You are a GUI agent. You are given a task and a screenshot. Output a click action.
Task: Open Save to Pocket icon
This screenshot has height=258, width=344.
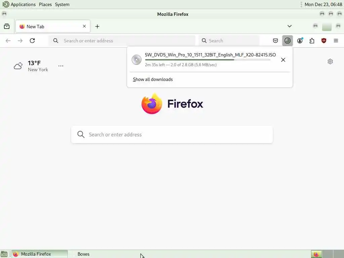(275, 41)
